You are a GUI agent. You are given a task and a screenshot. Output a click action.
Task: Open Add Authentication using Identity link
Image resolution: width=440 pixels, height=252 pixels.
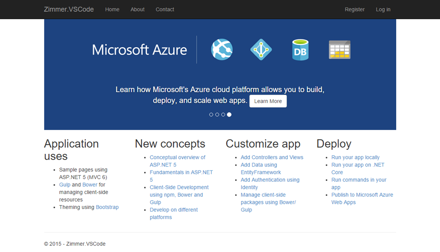[270, 184]
